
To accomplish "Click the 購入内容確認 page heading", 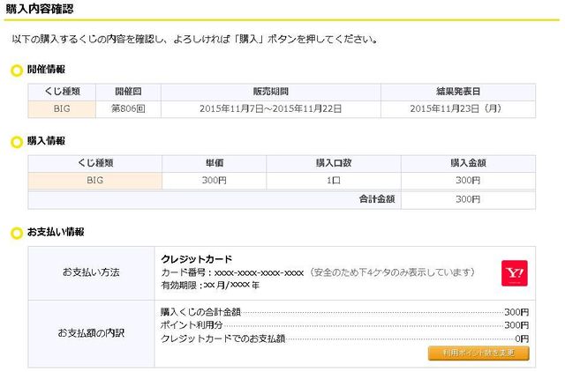I will pos(40,9).
